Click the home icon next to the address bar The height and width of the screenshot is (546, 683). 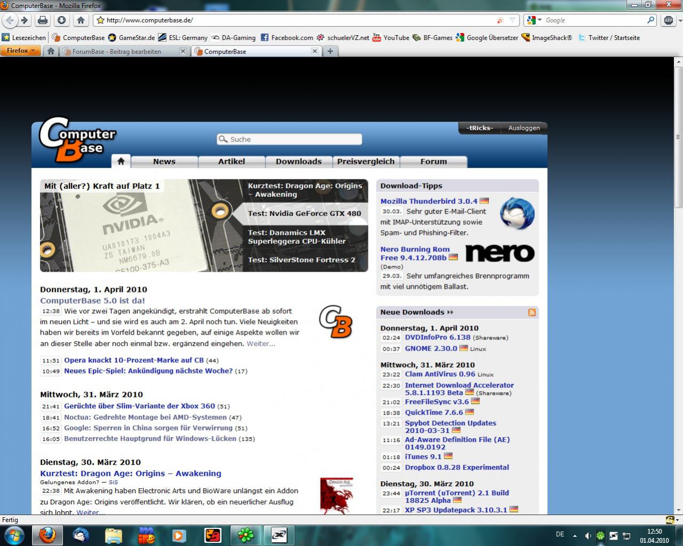(x=81, y=20)
